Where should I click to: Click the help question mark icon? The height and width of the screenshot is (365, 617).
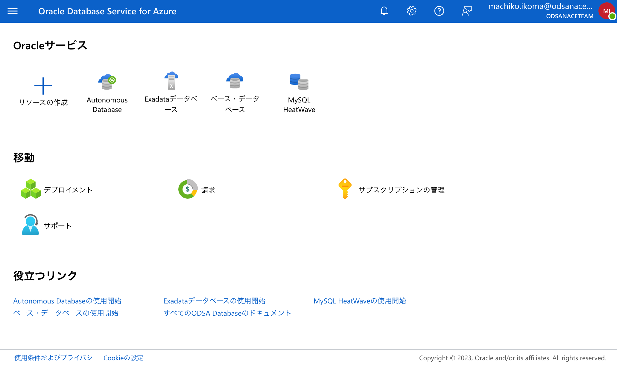pyautogui.click(x=439, y=11)
